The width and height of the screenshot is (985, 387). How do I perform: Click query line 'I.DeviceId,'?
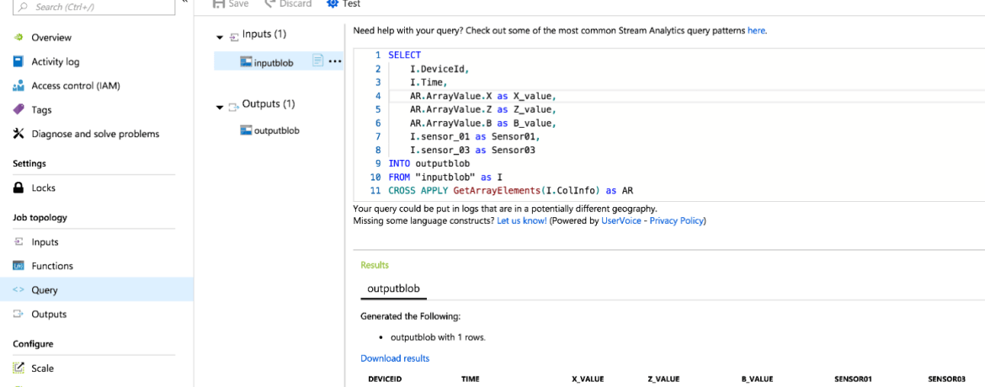click(x=439, y=68)
